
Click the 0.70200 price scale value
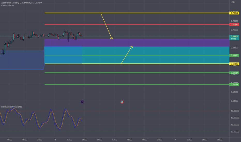coord(234,21)
